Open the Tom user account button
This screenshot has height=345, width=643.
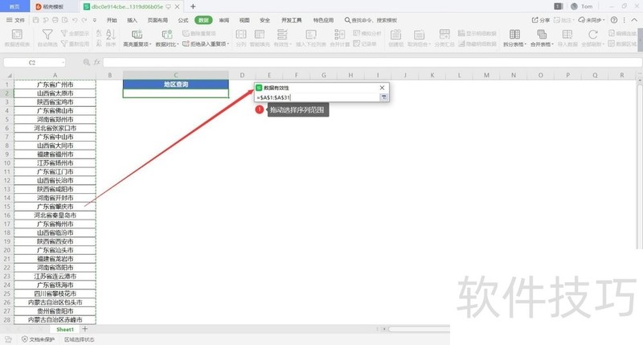click(x=581, y=6)
